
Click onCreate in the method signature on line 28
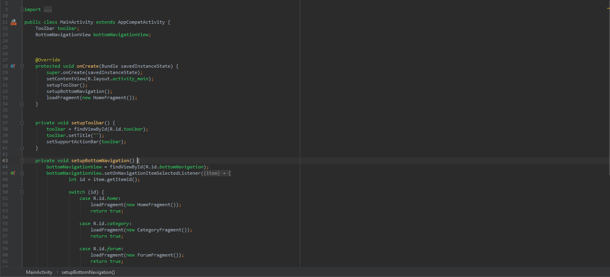(x=88, y=66)
